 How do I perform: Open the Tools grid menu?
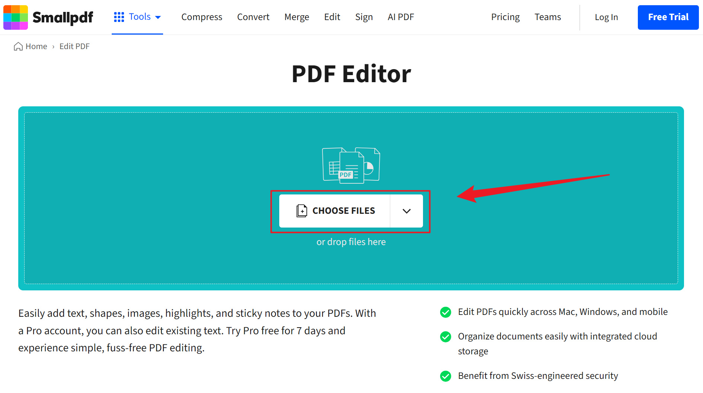point(137,17)
